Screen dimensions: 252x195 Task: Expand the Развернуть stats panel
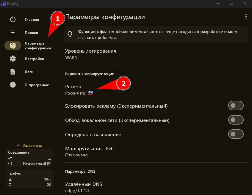29,146
